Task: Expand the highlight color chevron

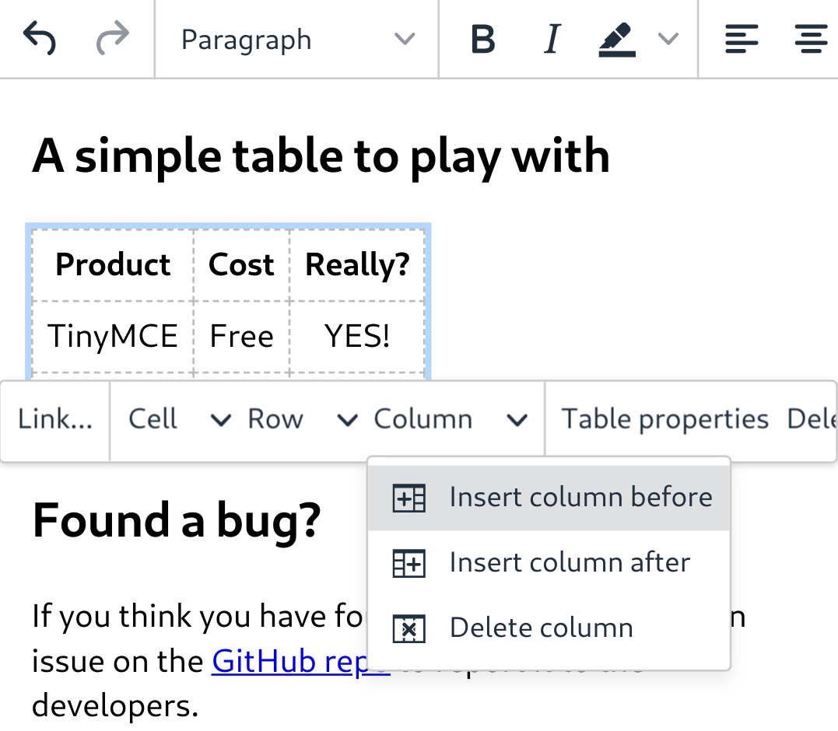Action: coord(668,39)
